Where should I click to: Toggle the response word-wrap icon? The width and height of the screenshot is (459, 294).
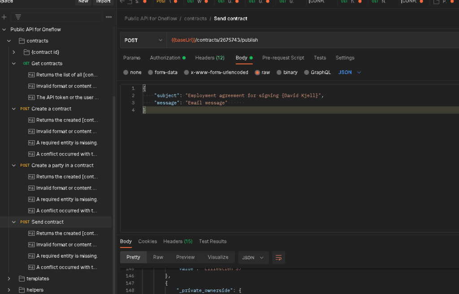point(278,257)
